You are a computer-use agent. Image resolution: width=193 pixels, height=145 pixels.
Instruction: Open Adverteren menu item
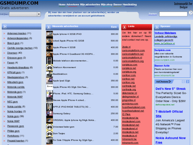pyautogui.click(x=73, y=5)
